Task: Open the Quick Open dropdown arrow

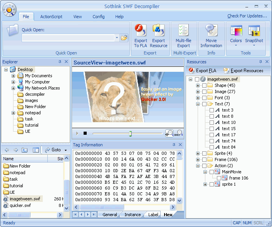Action: (x=117, y=37)
